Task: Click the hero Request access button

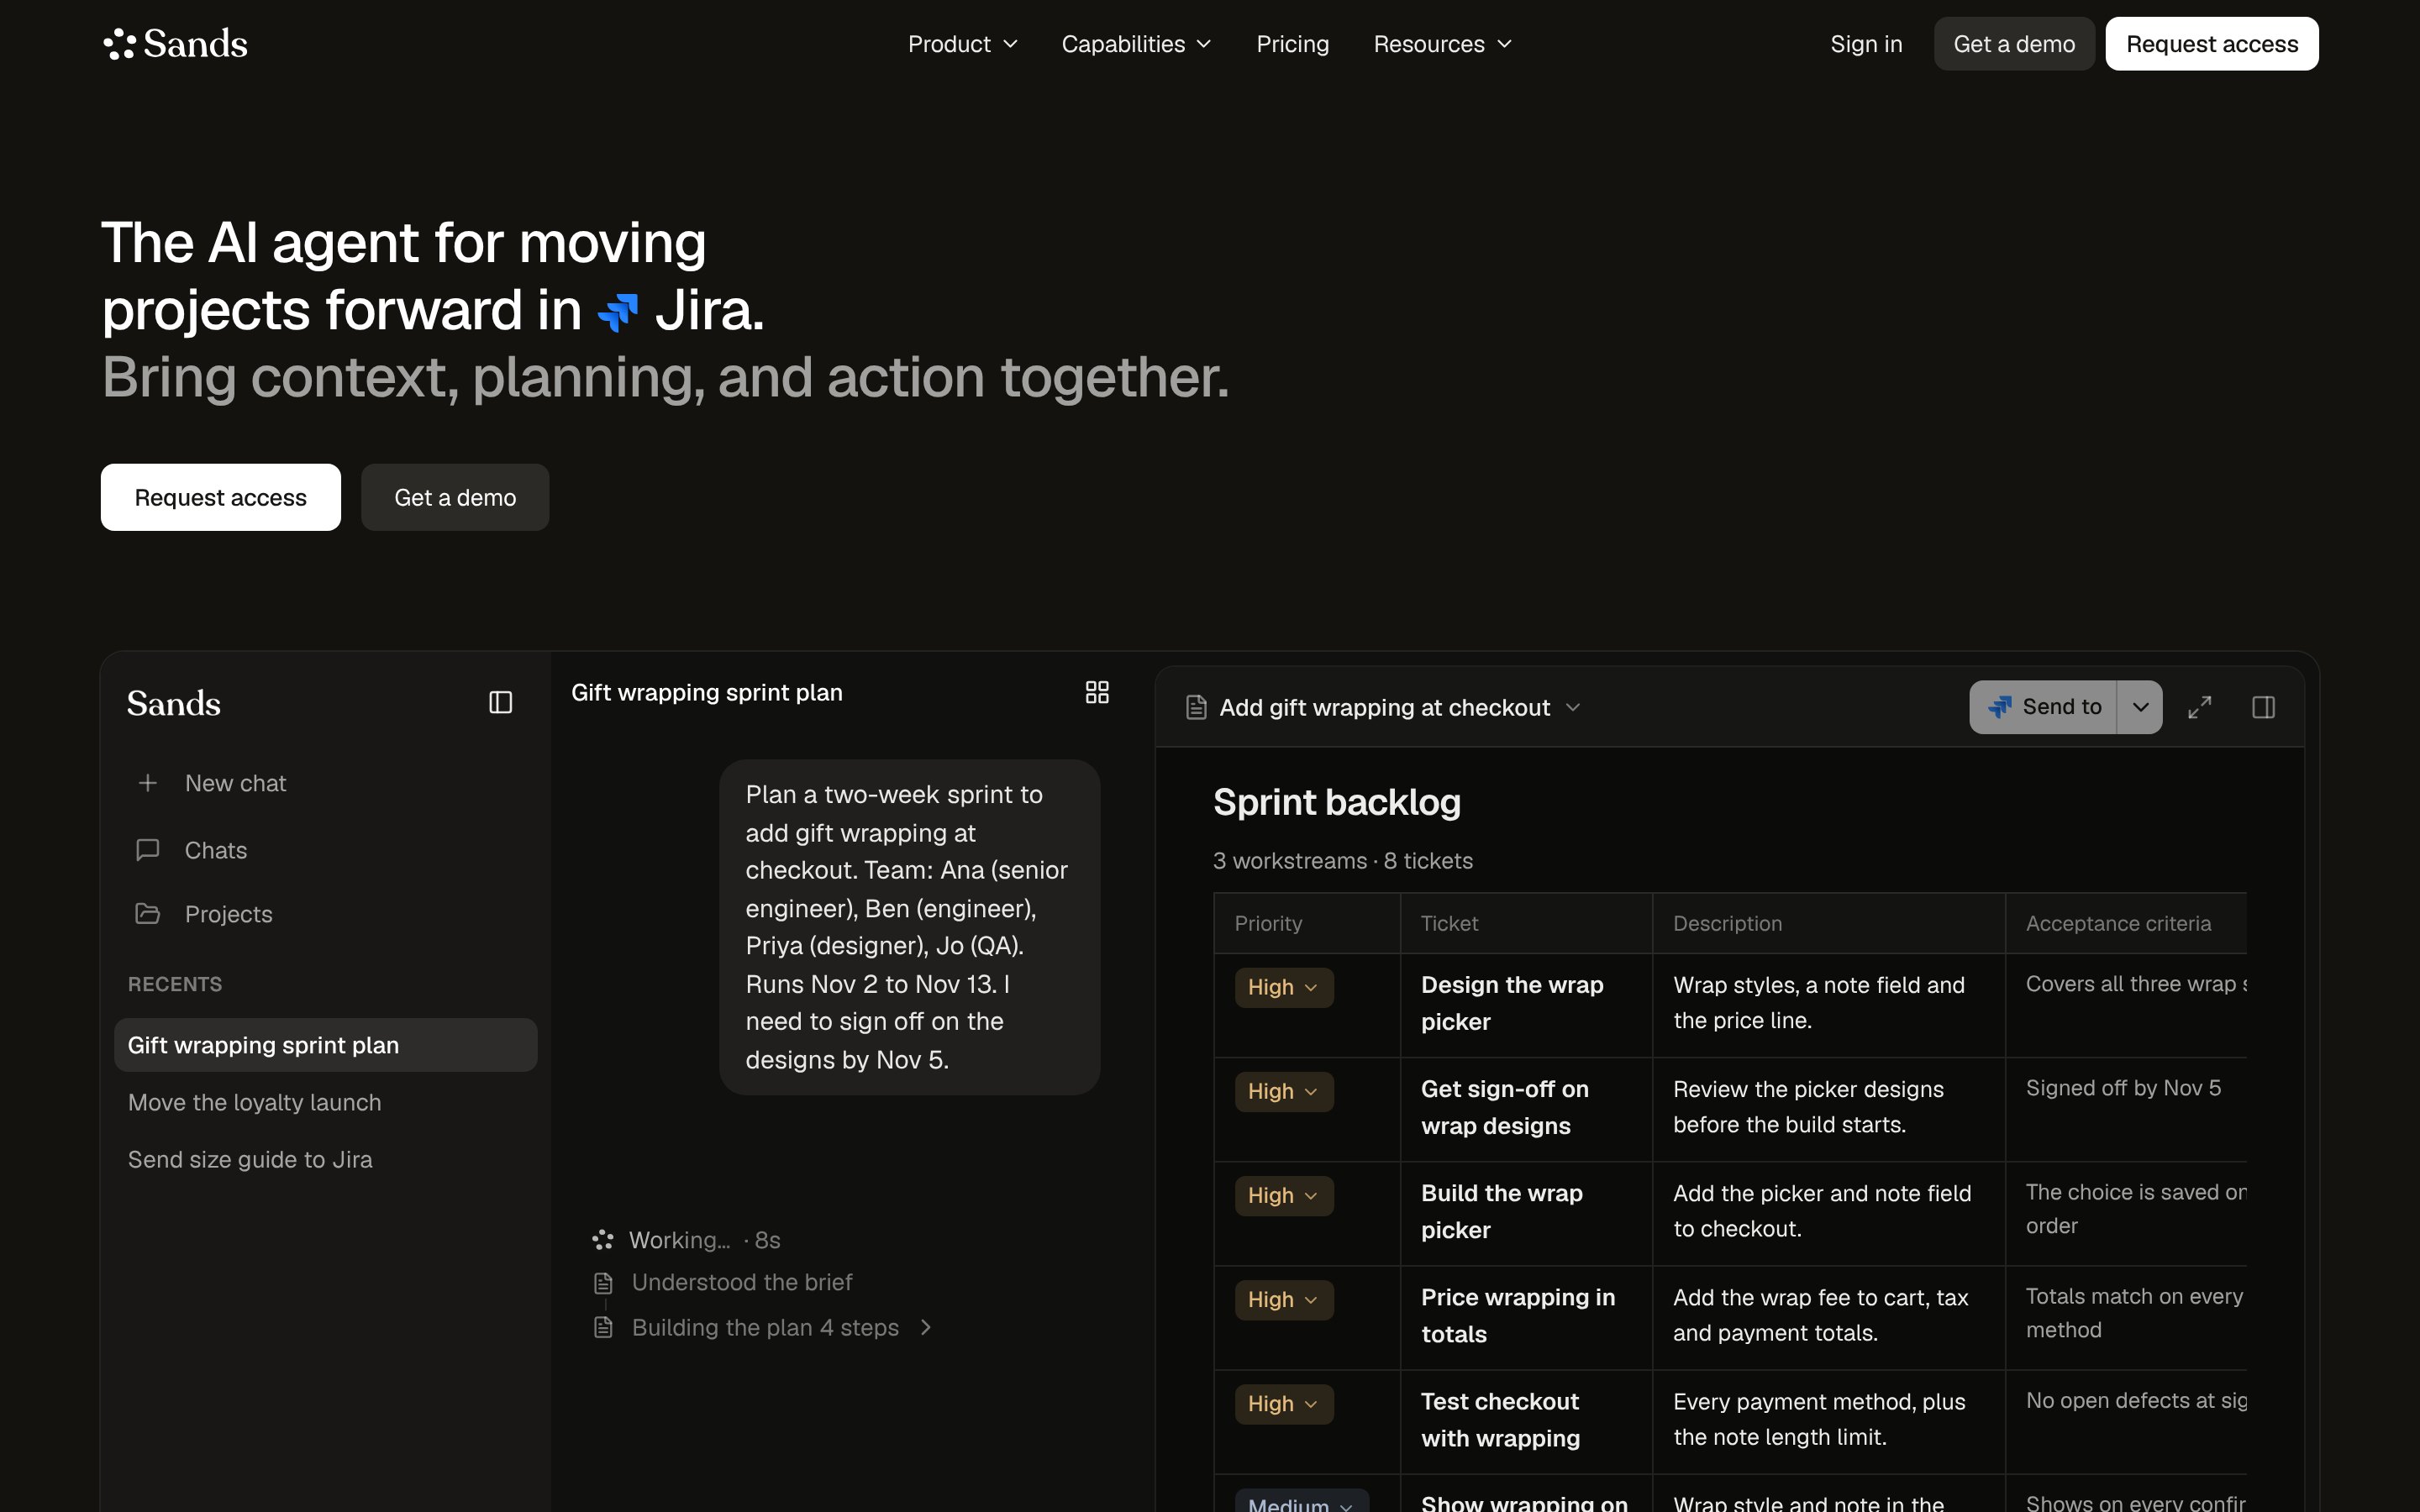Action: point(221,497)
